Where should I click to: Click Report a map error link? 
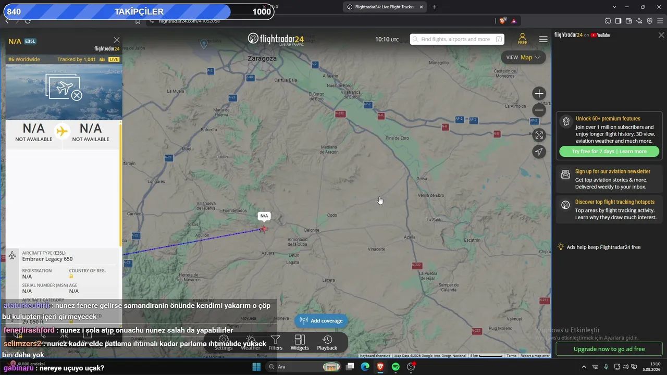[x=535, y=356]
